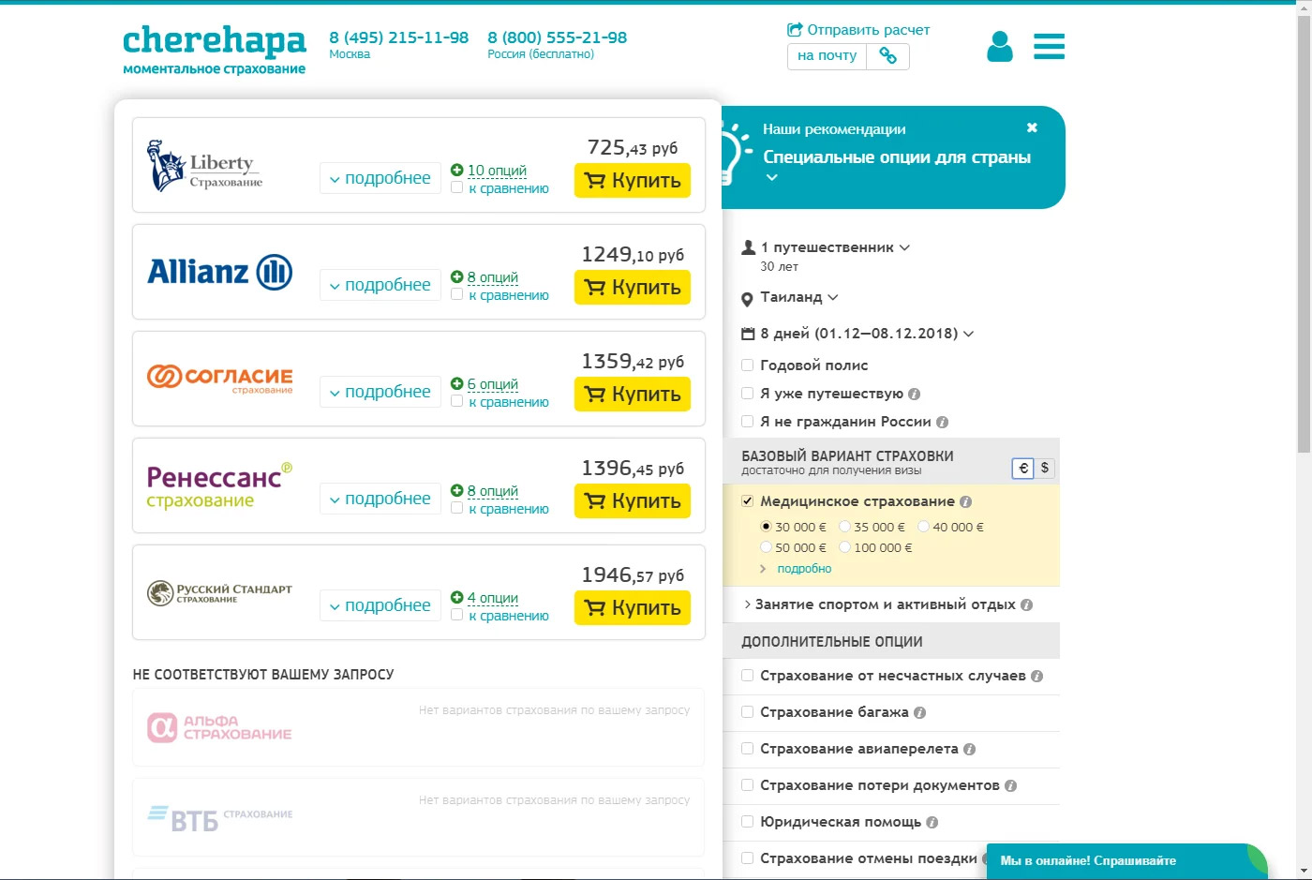Click info icon next to Медицинское страхование
The image size is (1312, 880).
click(965, 501)
